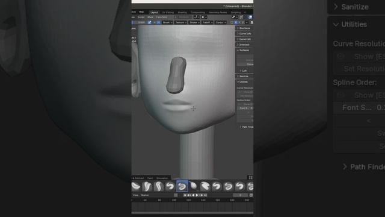Switch to the Shading workspace tab

pyautogui.click(x=182, y=12)
